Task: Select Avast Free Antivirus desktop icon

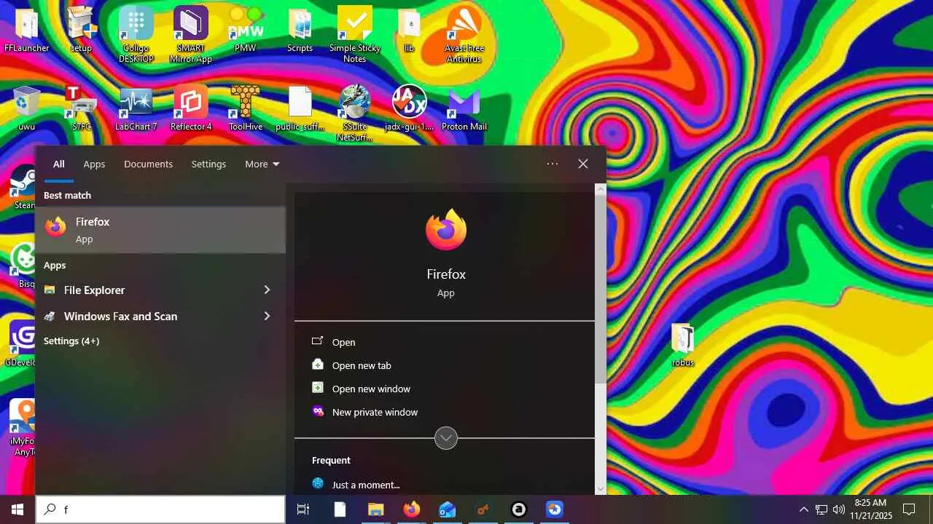Action: coord(464,35)
